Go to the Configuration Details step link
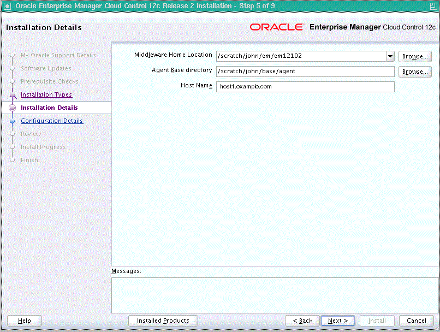 tap(52, 121)
